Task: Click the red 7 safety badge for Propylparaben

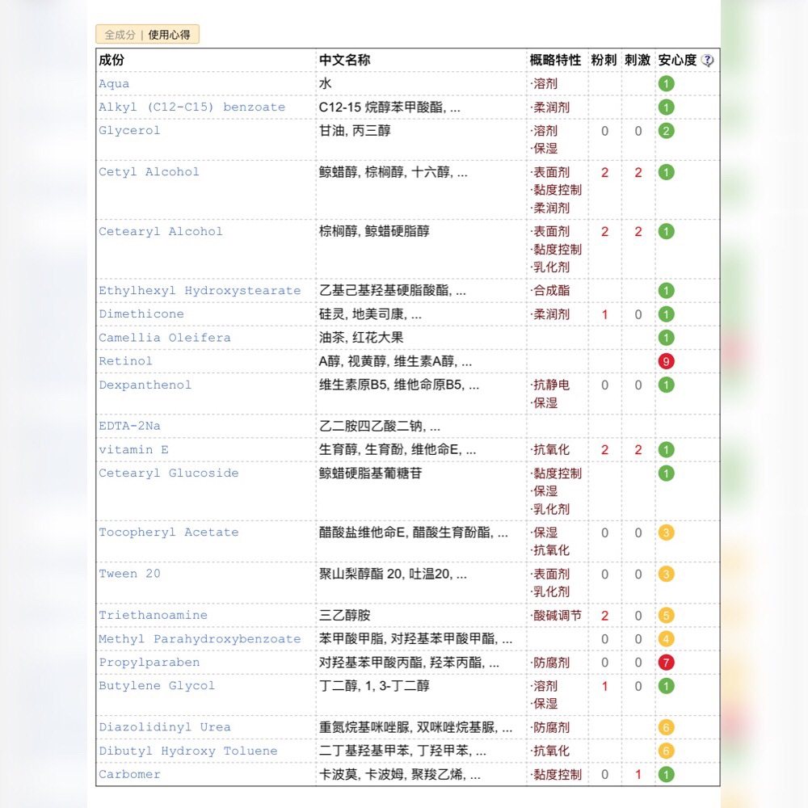Action: (666, 663)
